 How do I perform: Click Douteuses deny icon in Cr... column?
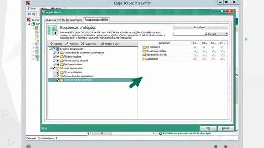point(222,59)
